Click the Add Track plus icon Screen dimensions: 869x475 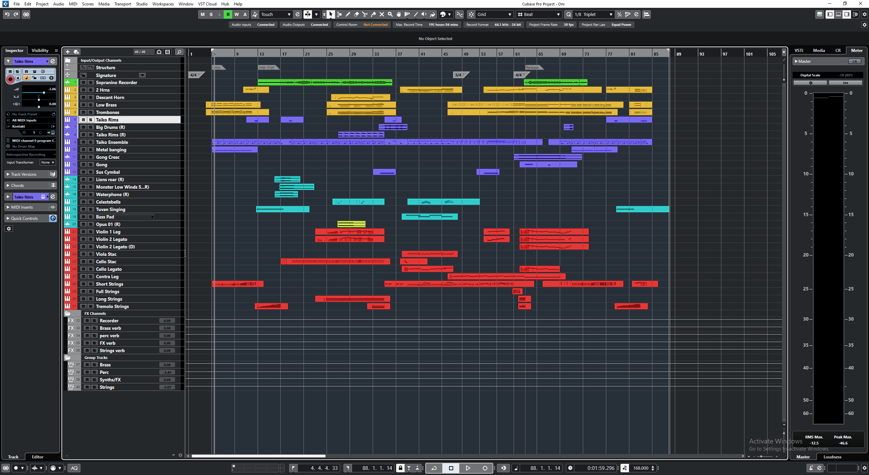[x=68, y=52]
